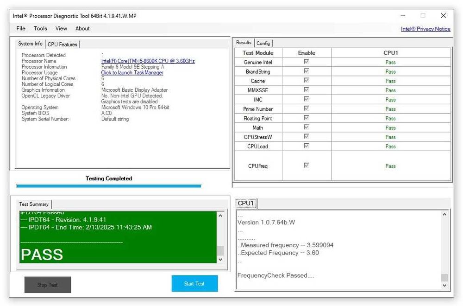The height and width of the screenshot is (306, 463).
Task: Minimize the Processor Diagnostic Tool window
Action: point(403,16)
